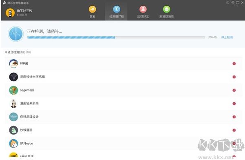Open the settings gear in title bar
The image size is (245, 160).
pyautogui.click(x=233, y=3)
